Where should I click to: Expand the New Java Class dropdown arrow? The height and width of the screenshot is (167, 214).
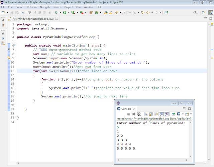(x=100, y=13)
